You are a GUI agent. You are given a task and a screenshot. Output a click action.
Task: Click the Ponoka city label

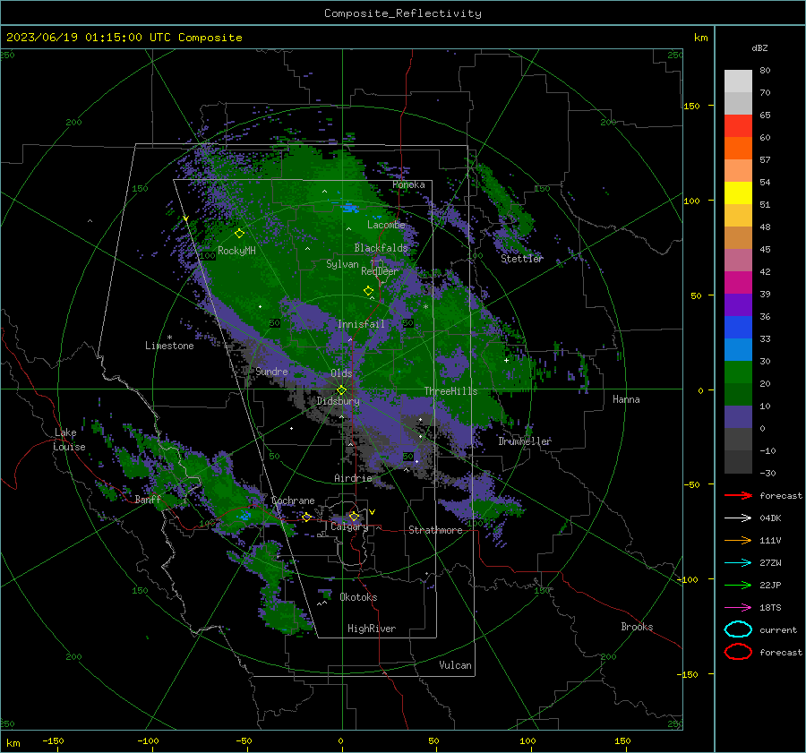click(408, 184)
